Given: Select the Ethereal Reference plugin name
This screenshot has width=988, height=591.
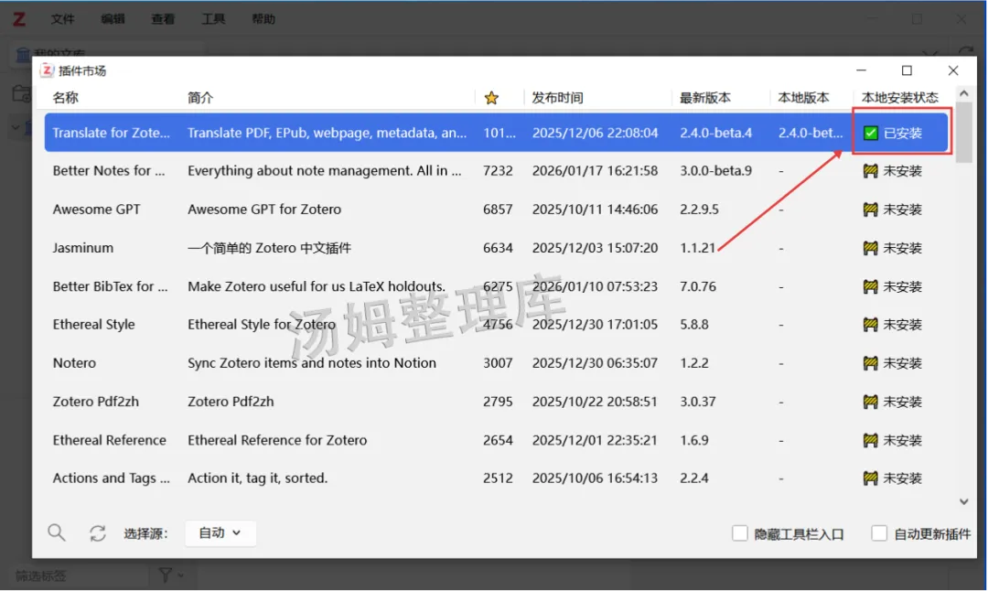Looking at the screenshot, I should pos(110,440).
